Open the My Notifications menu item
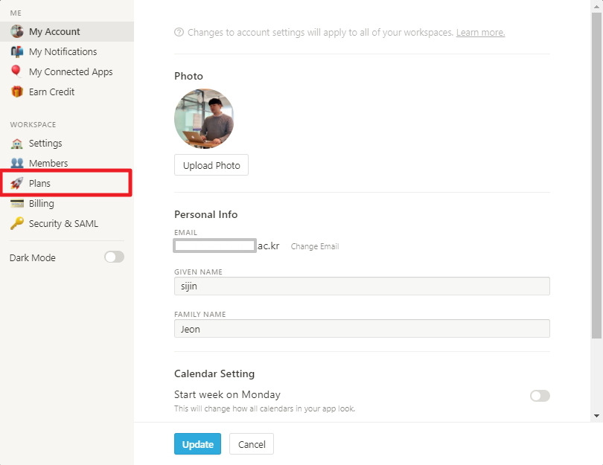Image resolution: width=603 pixels, height=465 pixels. [63, 51]
